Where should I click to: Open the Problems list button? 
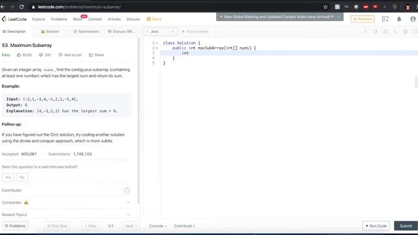pyautogui.click(x=15, y=226)
